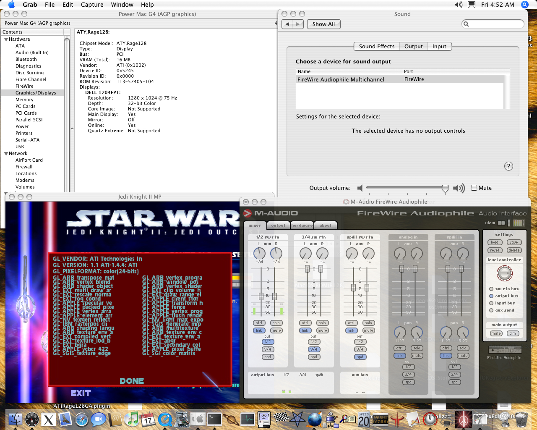Launch Quake III red emblem in Dock

point(397,419)
